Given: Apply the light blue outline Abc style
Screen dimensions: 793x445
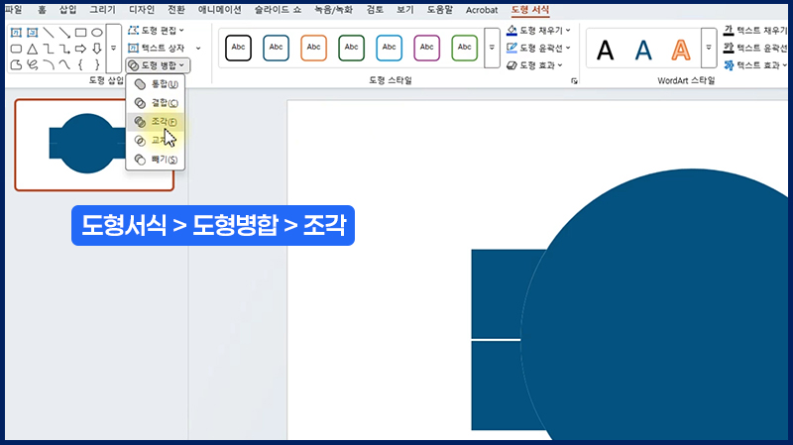Looking at the screenshot, I should coord(389,48).
